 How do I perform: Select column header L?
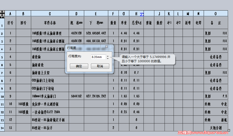coord(178,14)
